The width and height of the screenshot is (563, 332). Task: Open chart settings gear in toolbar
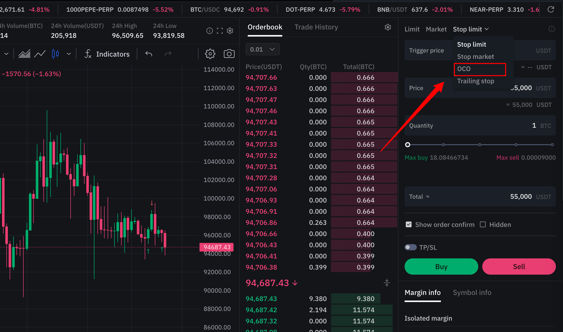[x=210, y=54]
